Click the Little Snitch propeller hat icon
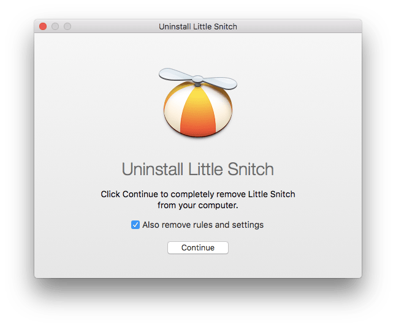This screenshot has height=327, width=396. tap(198, 102)
